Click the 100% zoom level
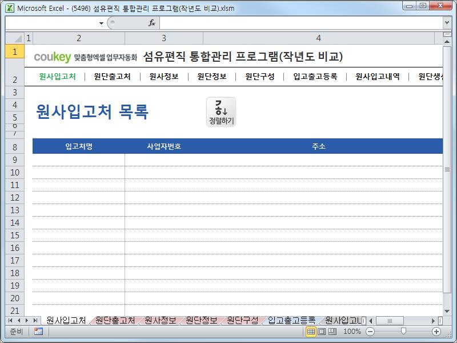457x343 pixels. pyautogui.click(x=352, y=332)
